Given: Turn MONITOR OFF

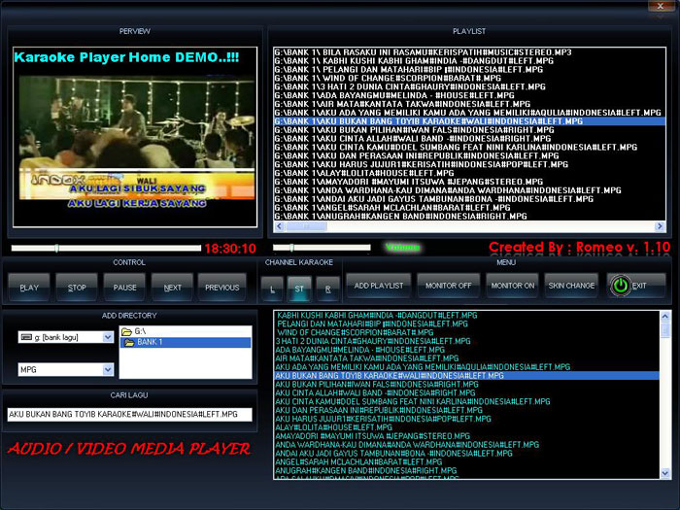Looking at the screenshot, I should click(449, 286).
